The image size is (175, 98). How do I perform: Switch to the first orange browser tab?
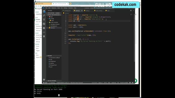point(43,4)
